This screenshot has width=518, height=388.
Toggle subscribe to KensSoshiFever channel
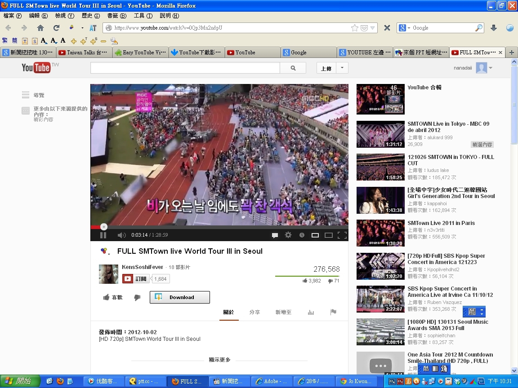pos(136,279)
